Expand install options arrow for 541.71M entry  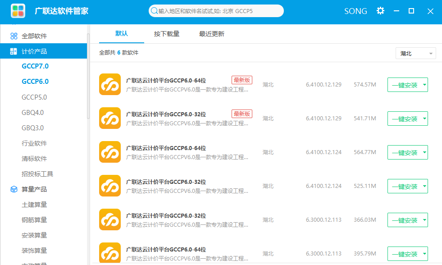tap(424, 119)
